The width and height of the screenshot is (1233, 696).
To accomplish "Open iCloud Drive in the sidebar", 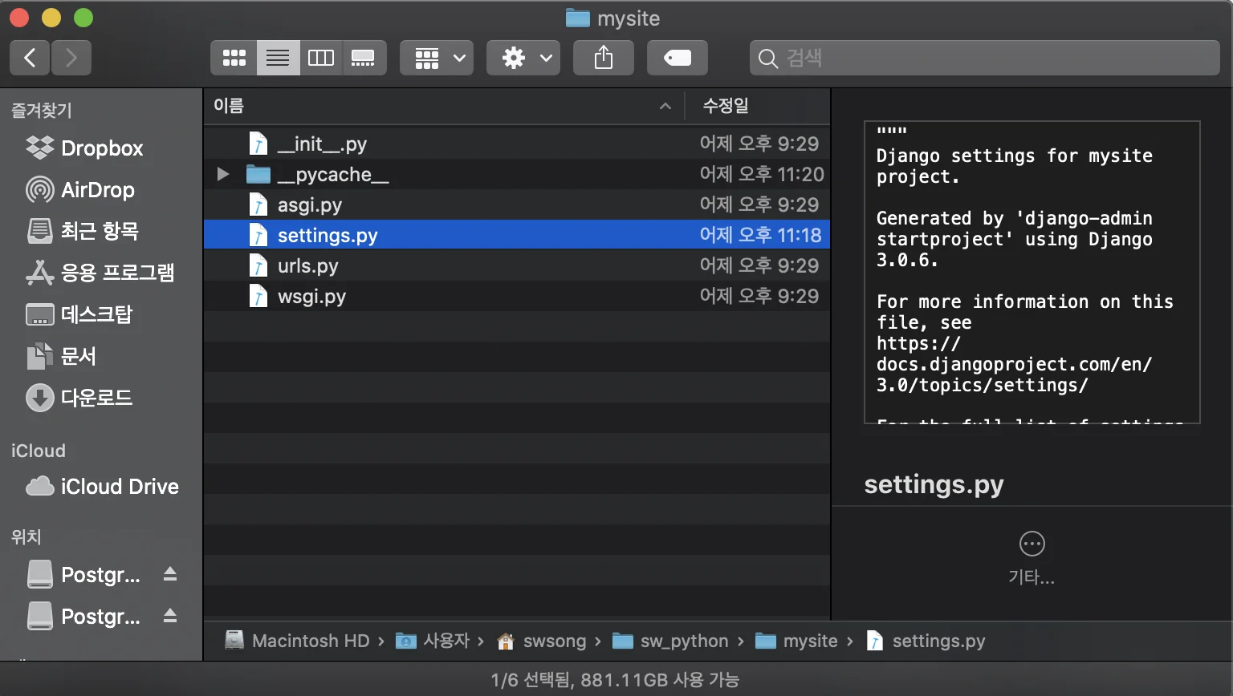I will (x=119, y=487).
